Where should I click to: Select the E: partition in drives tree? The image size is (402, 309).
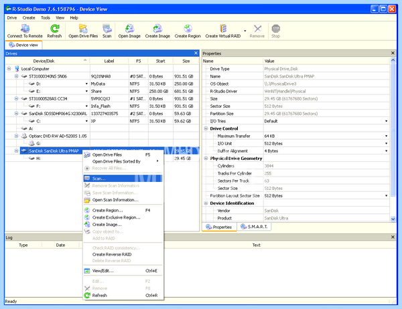pyautogui.click(x=38, y=91)
